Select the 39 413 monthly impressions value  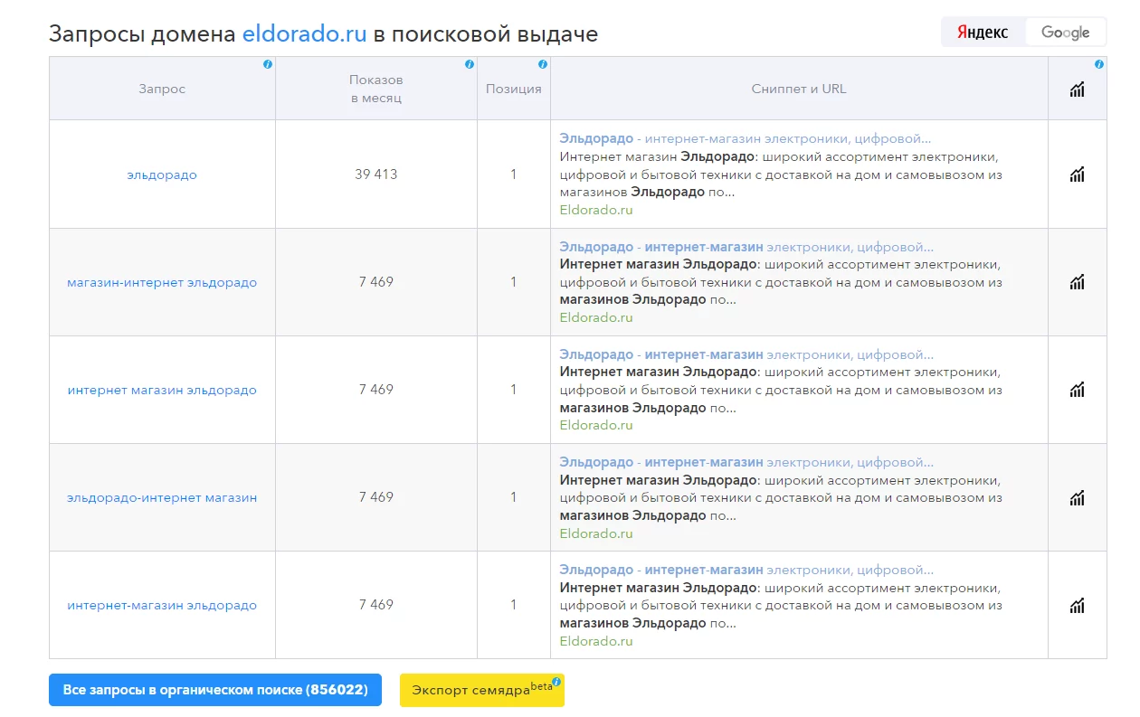click(x=376, y=175)
